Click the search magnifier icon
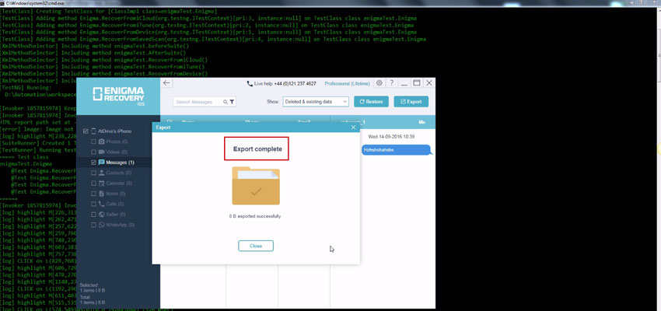The width and height of the screenshot is (661, 311). (225, 102)
